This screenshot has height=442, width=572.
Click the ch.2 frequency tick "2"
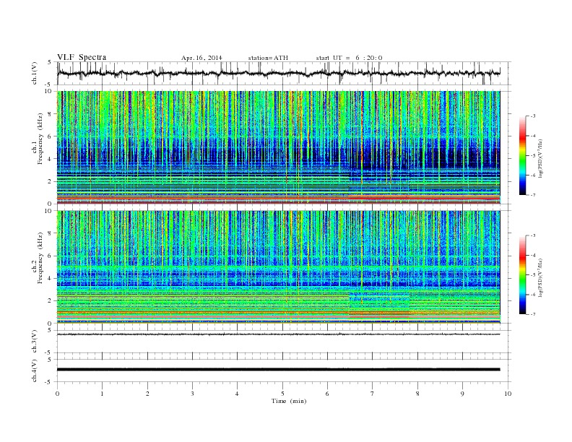point(50,301)
